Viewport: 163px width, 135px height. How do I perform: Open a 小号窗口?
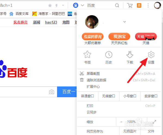[x=130, y=96]
